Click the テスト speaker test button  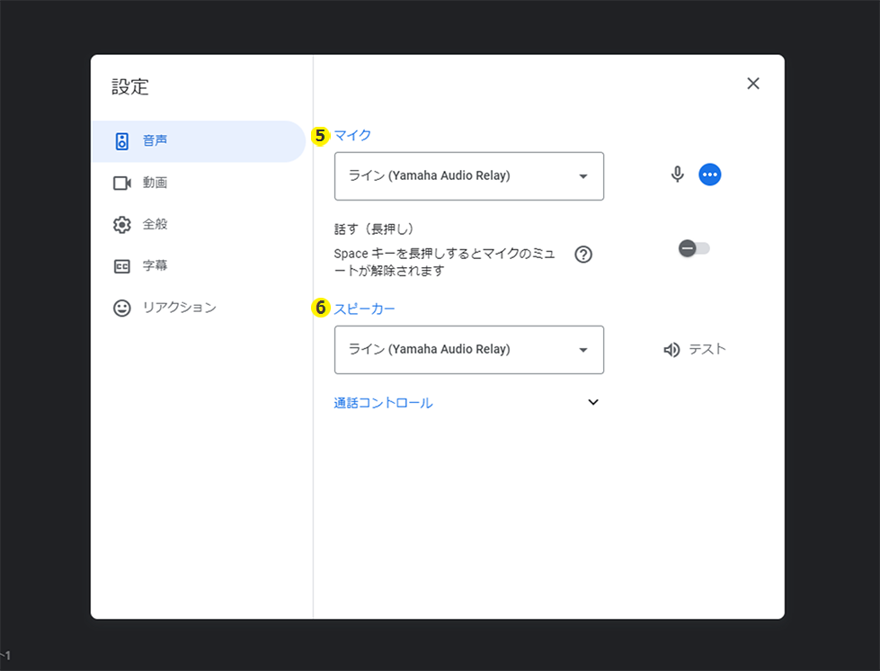pyautogui.click(x=694, y=350)
